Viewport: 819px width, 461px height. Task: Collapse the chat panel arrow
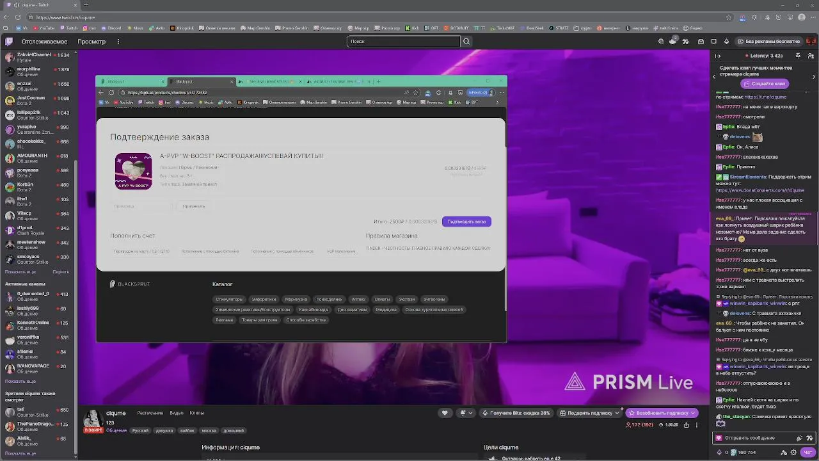point(717,56)
